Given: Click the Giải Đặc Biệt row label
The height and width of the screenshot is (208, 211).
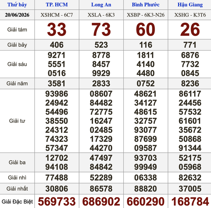Looking at the screenshot, I should [17, 202].
